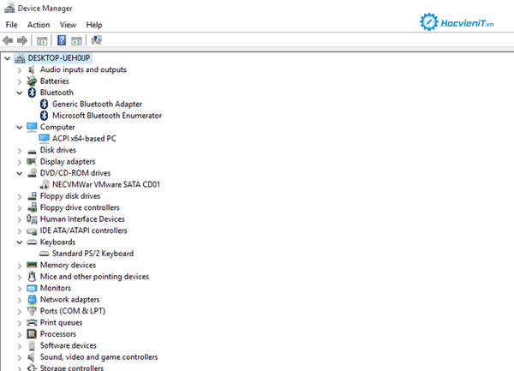Click the Ports (COM & LPT) icon

(x=32, y=311)
